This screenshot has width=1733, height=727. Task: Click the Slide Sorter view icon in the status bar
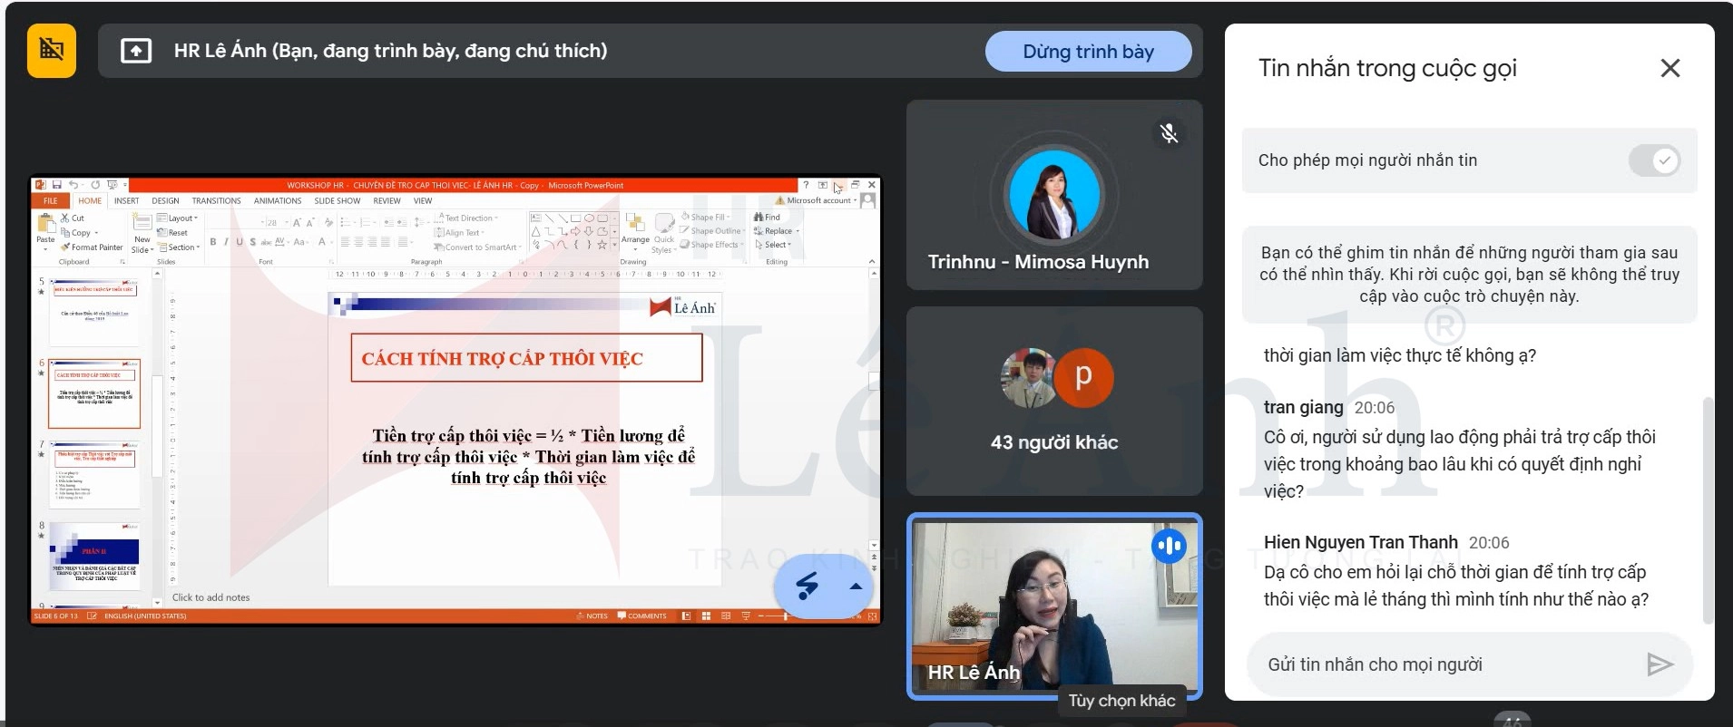pos(706,616)
